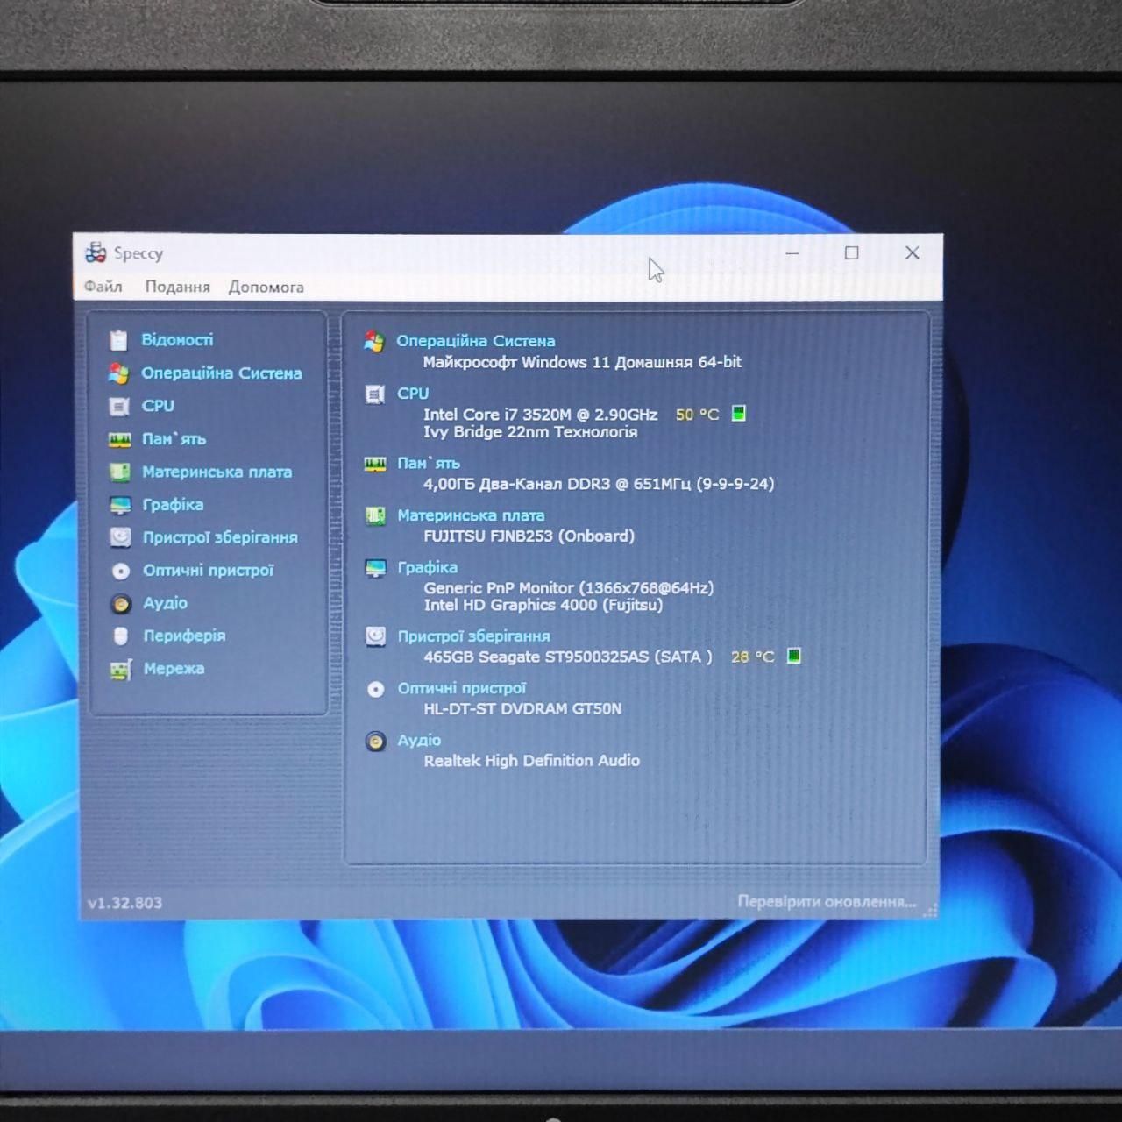
Task: Click the disk temperature indicator icon
Action: (794, 656)
